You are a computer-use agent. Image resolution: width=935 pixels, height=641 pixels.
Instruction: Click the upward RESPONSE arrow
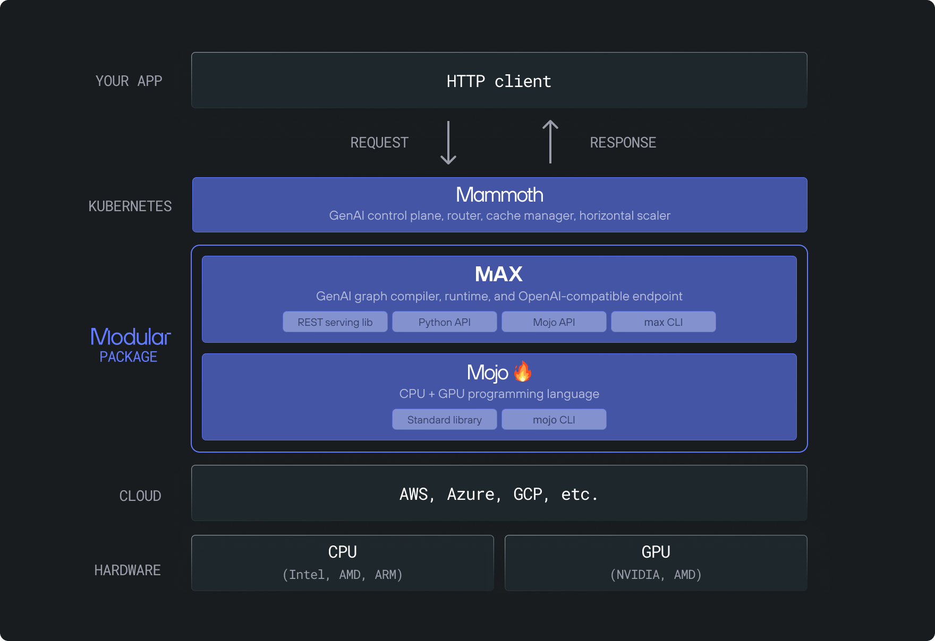click(550, 142)
